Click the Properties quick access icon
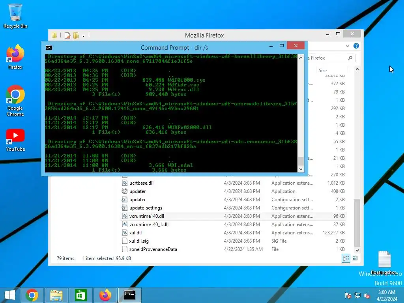404x303 pixels. tap(67, 35)
